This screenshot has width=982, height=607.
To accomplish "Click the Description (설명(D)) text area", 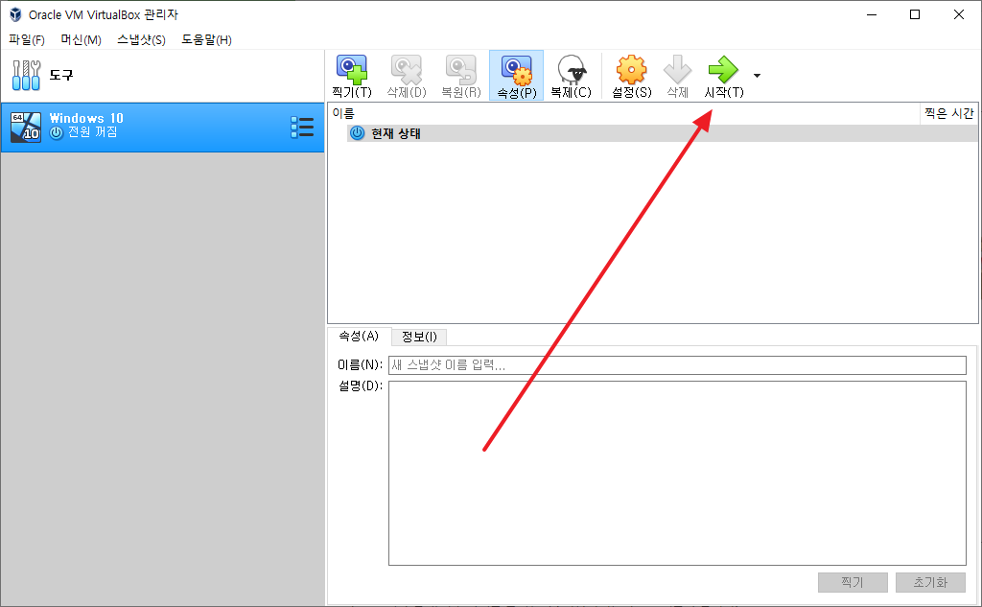I will click(677, 473).
